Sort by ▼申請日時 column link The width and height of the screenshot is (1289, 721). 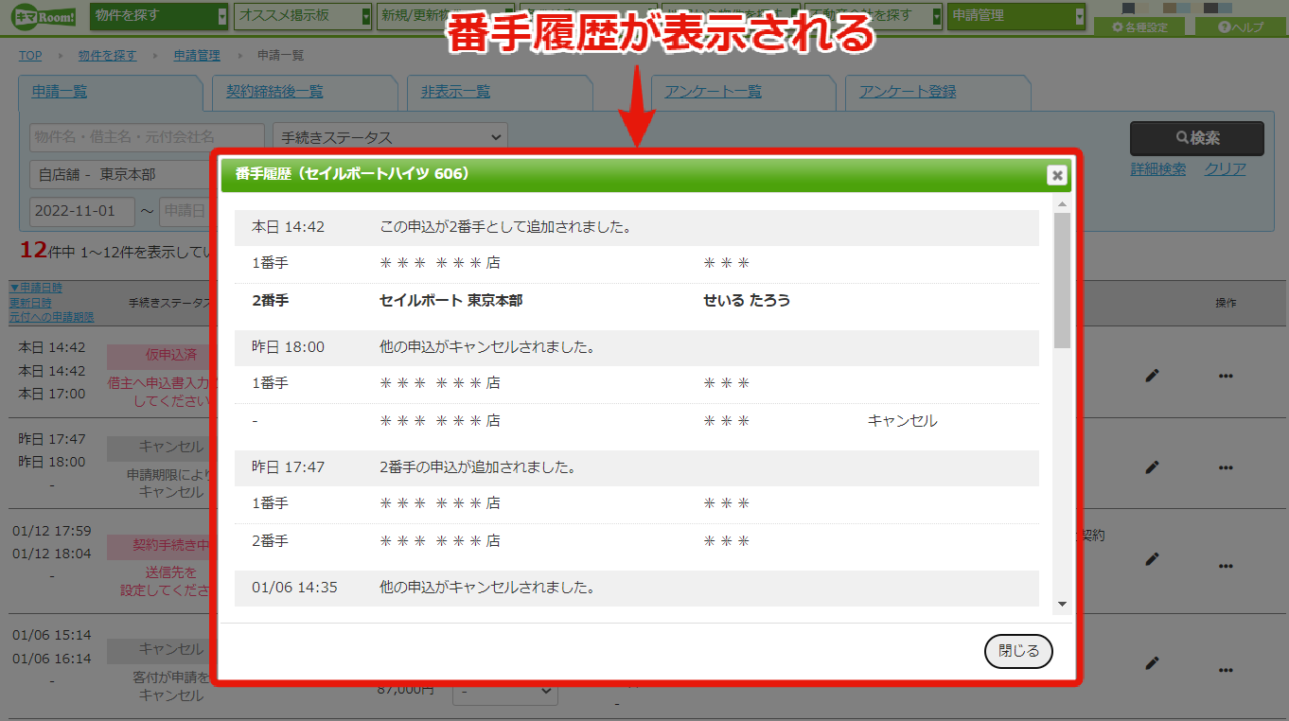tap(37, 288)
